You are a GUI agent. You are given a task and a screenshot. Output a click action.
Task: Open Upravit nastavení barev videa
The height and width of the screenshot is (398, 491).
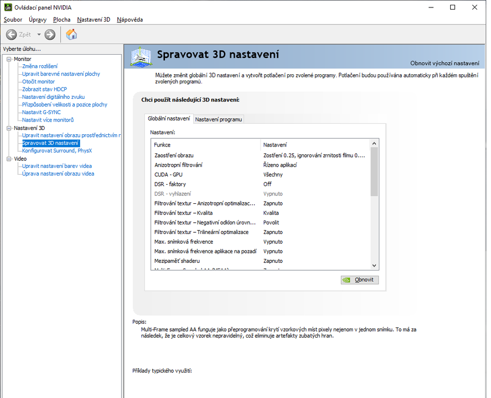pos(57,166)
